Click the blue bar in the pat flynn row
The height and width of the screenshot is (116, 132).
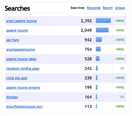(99, 40)
